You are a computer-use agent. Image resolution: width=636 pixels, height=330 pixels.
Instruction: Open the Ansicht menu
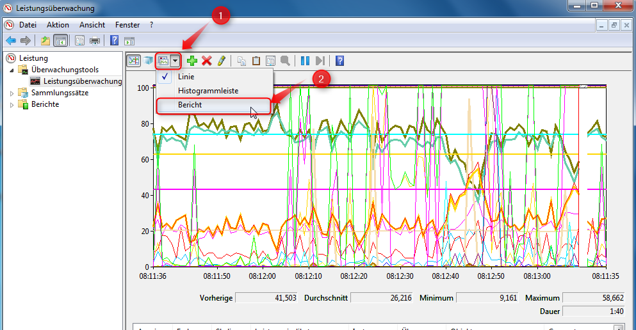92,25
